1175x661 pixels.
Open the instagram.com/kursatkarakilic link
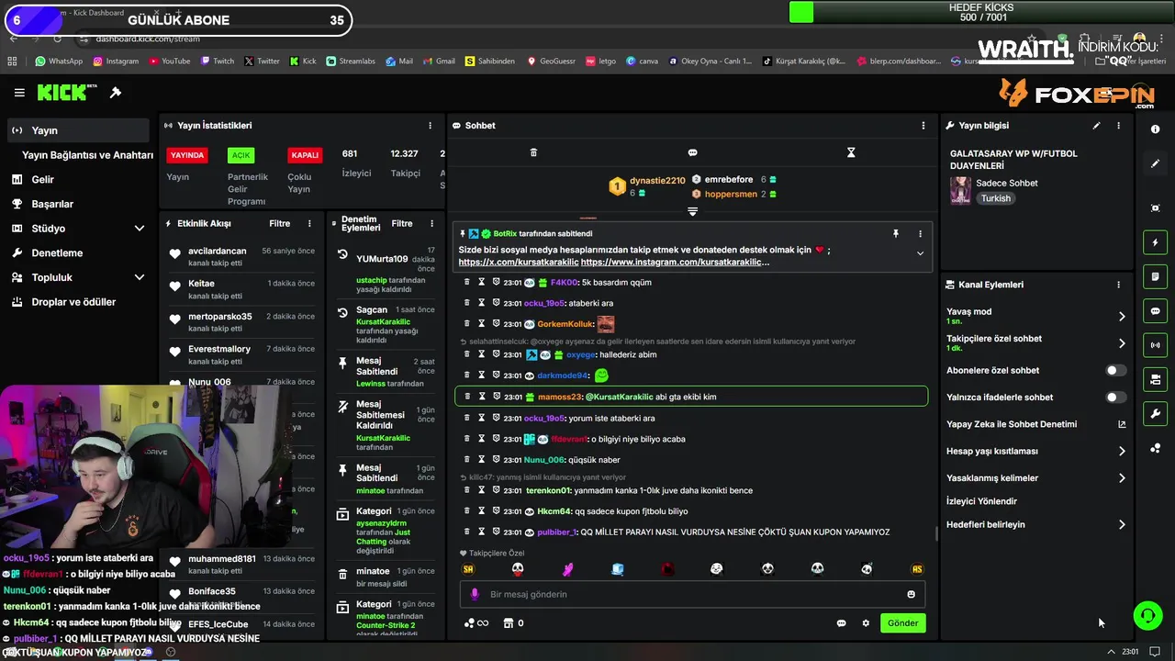coord(675,263)
